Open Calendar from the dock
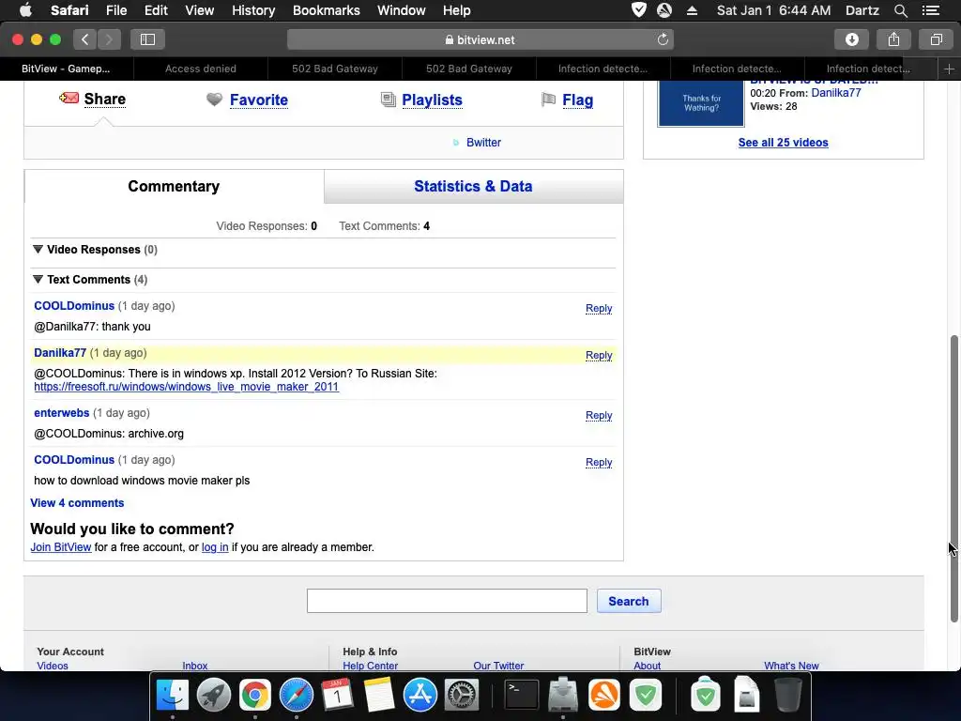This screenshot has width=961, height=721. (x=337, y=696)
